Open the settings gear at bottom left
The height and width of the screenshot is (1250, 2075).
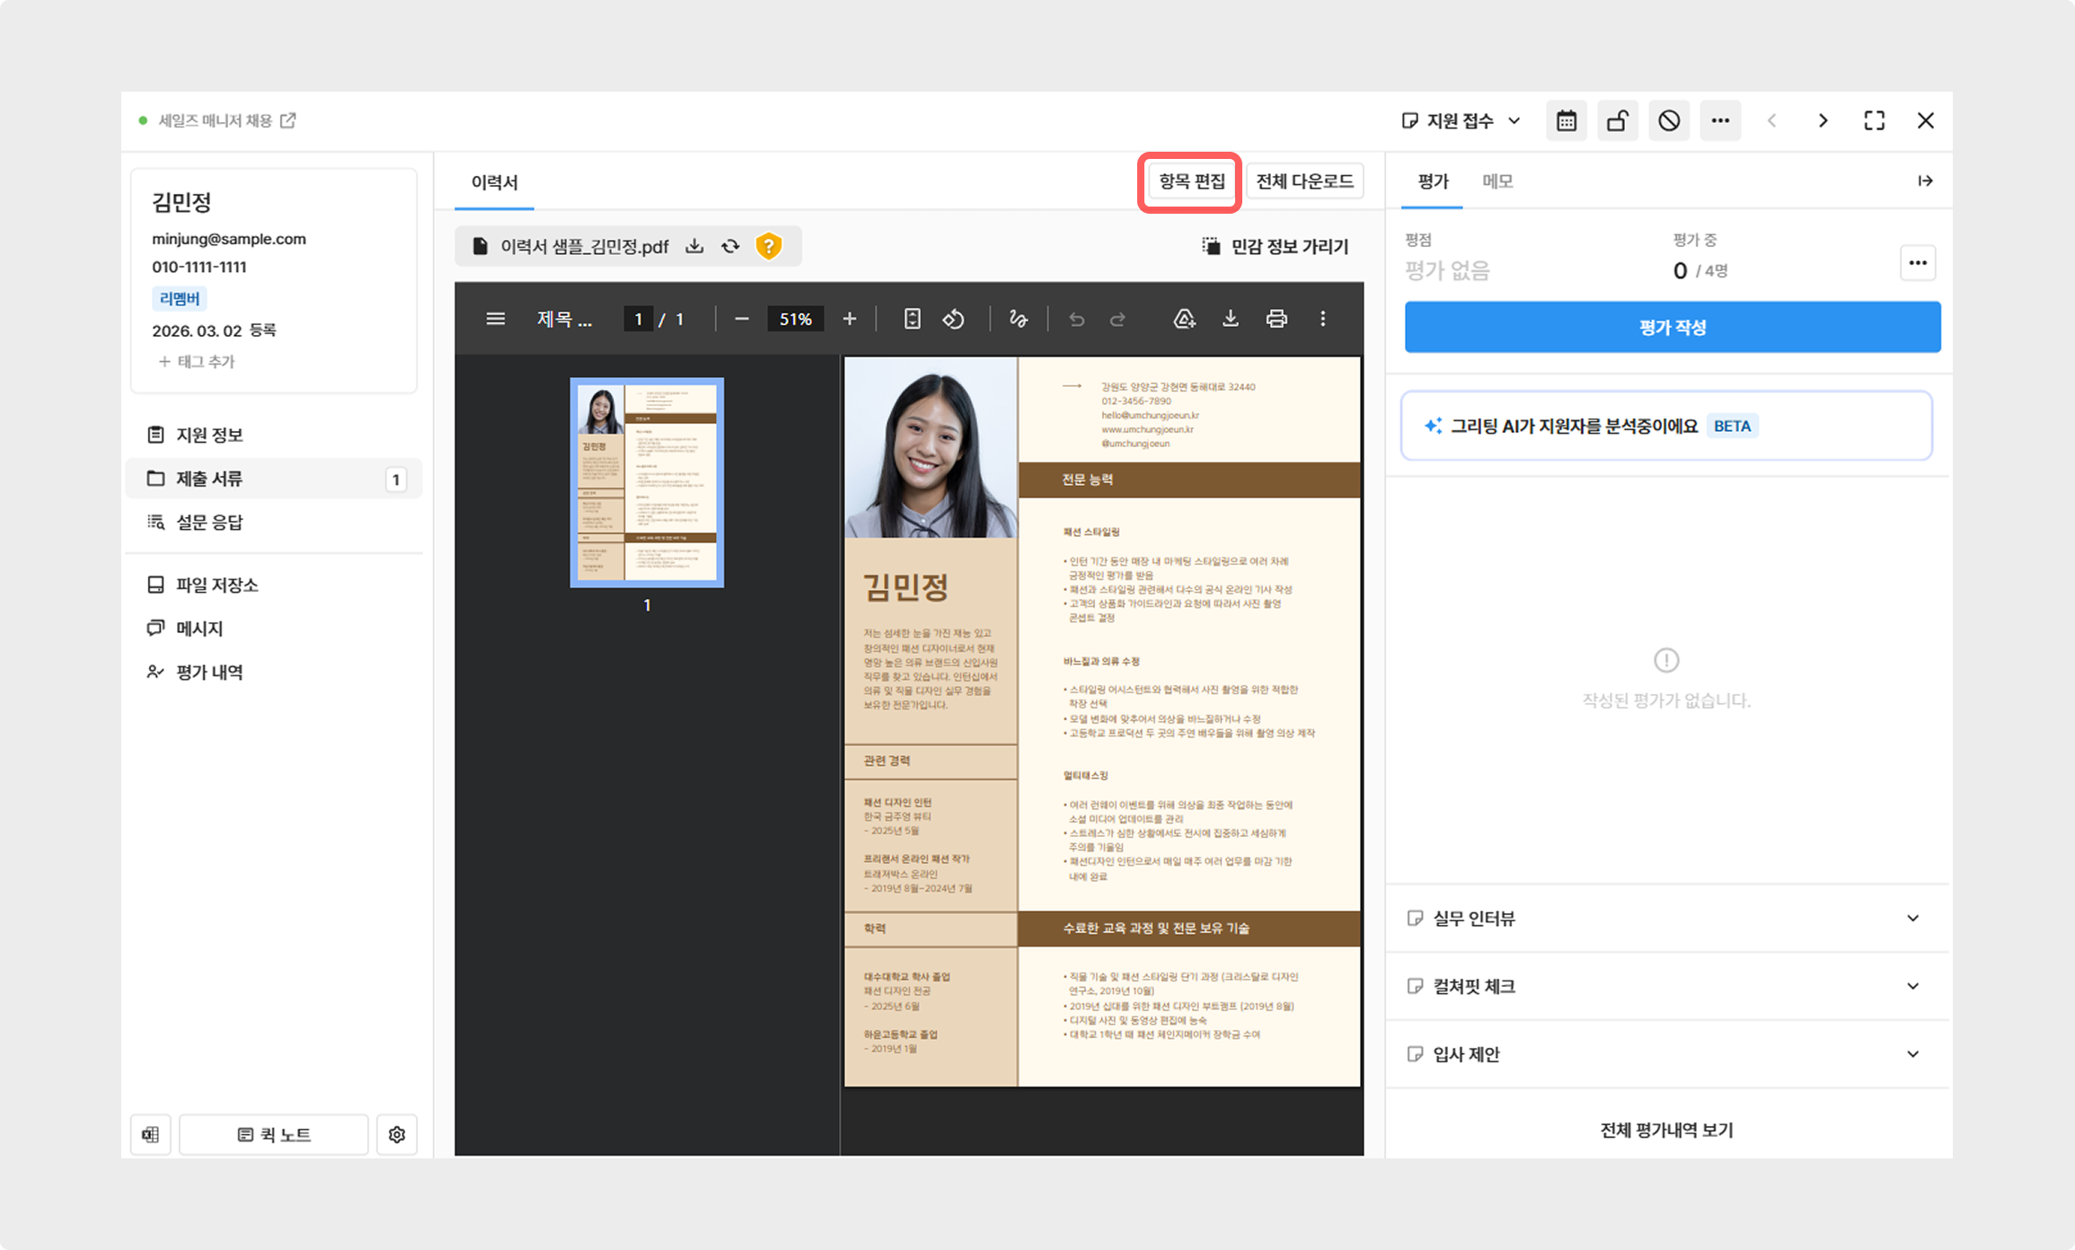(397, 1134)
